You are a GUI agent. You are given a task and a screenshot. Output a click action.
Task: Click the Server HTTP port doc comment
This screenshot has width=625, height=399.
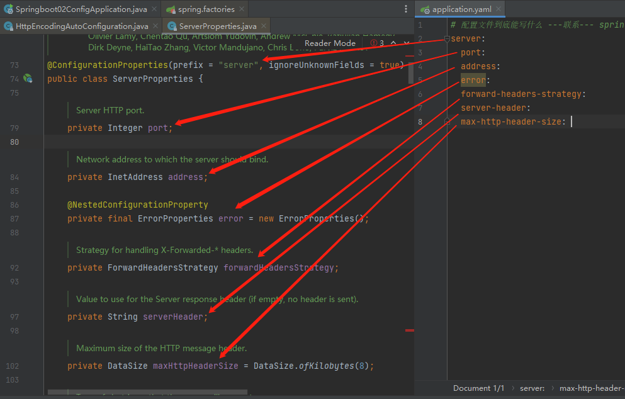click(110, 110)
